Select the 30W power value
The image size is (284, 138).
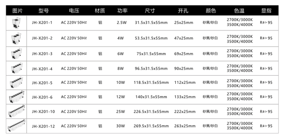pyautogui.click(x=121, y=126)
